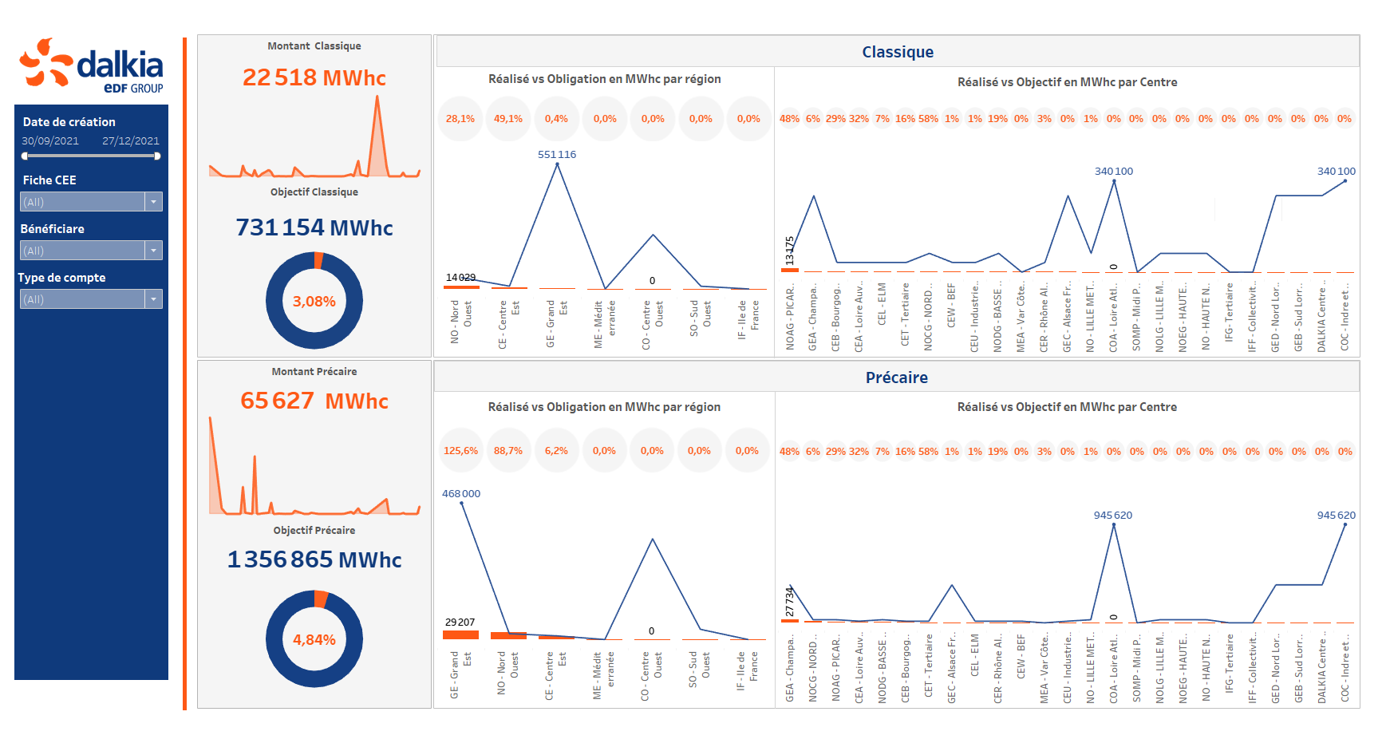1386x751 pixels.
Task: Click the Classique section header
Action: (x=898, y=52)
